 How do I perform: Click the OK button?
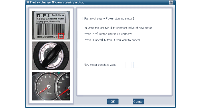pos(113,101)
